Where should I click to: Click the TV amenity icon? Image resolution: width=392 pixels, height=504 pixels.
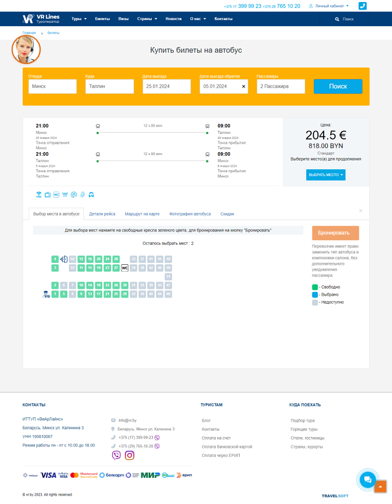tap(47, 195)
